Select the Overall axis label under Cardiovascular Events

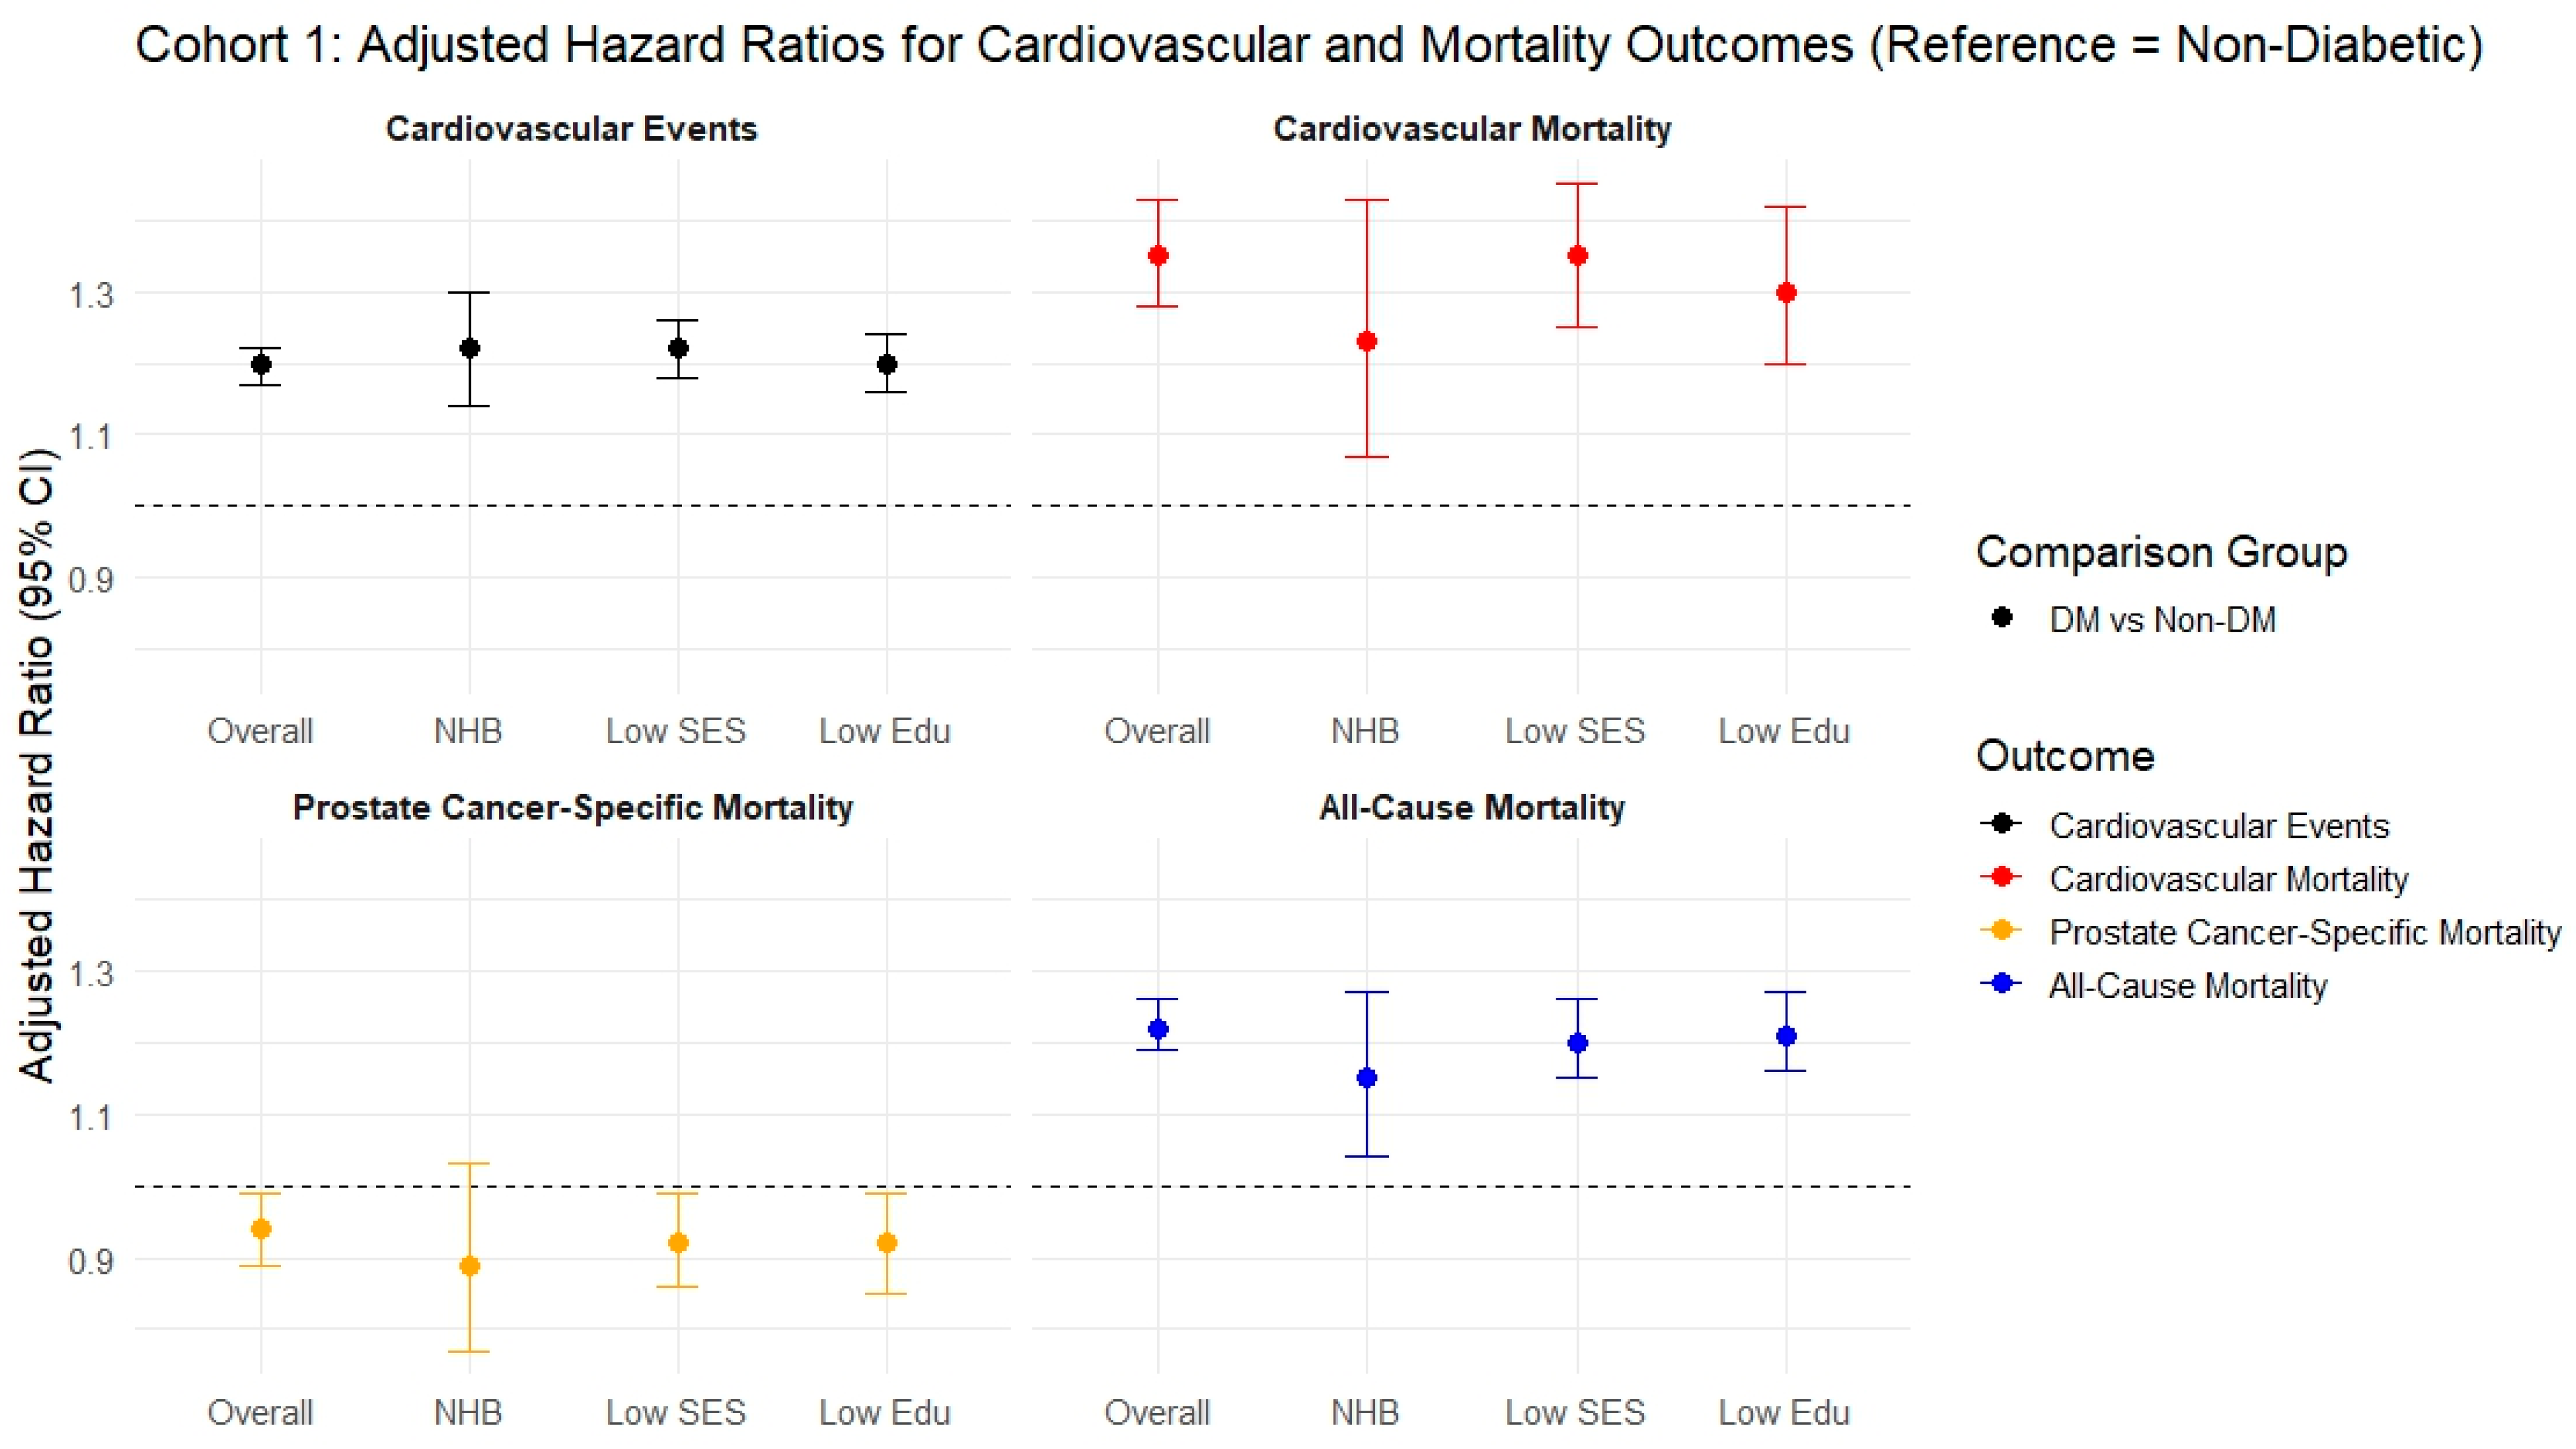click(x=260, y=731)
